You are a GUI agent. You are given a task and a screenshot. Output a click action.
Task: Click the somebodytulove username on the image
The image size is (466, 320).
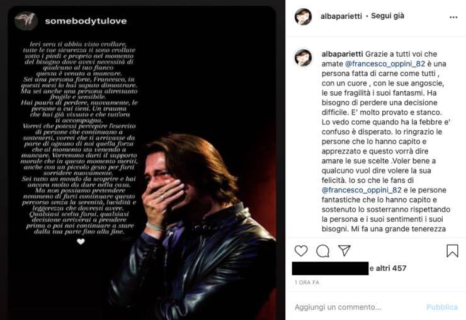tap(86, 21)
